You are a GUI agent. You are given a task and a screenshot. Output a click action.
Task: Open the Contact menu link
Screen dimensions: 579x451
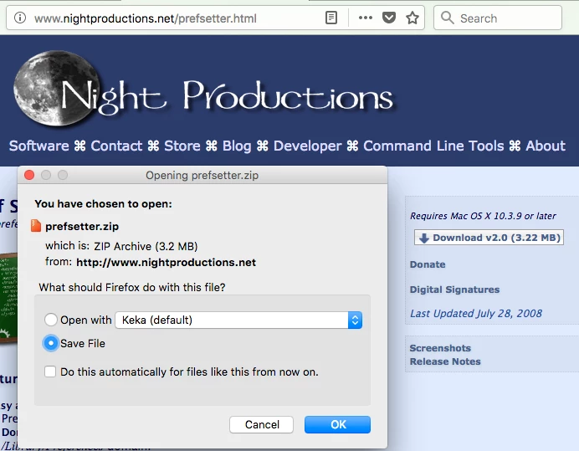116,146
